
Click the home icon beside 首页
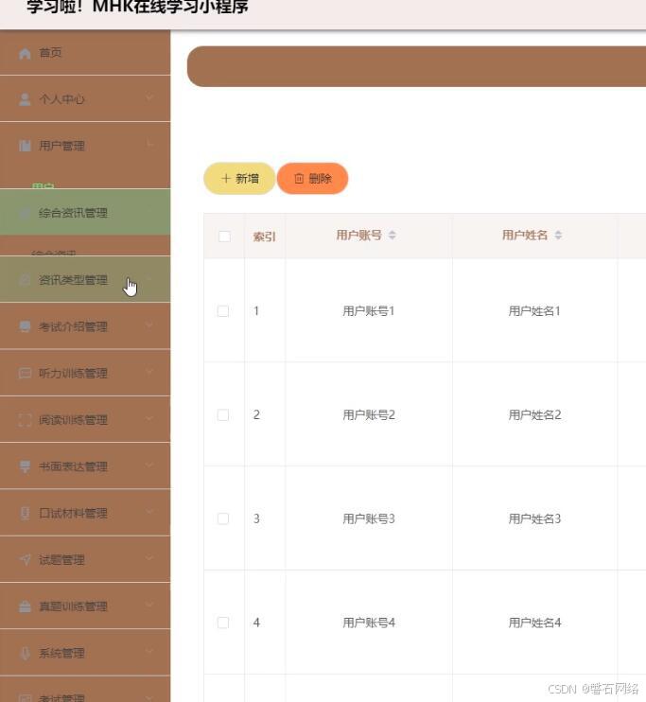point(25,53)
